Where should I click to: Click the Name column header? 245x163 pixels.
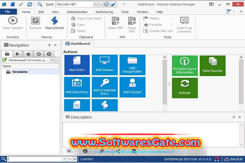[31, 66]
